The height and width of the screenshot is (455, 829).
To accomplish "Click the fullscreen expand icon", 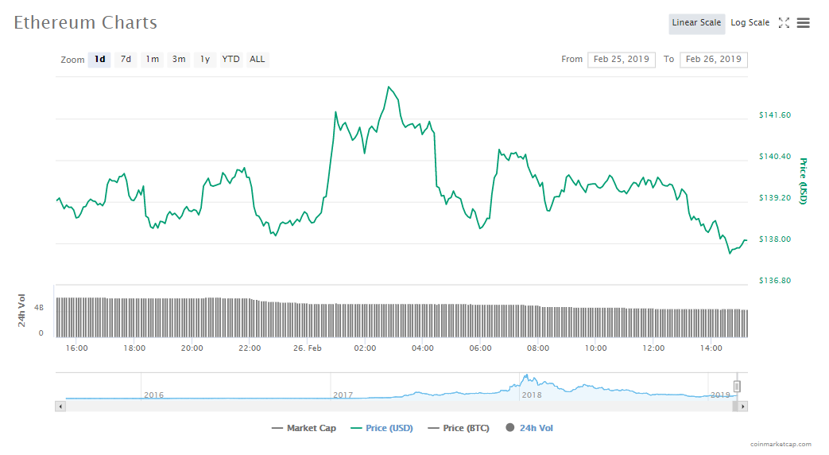I will pyautogui.click(x=784, y=23).
